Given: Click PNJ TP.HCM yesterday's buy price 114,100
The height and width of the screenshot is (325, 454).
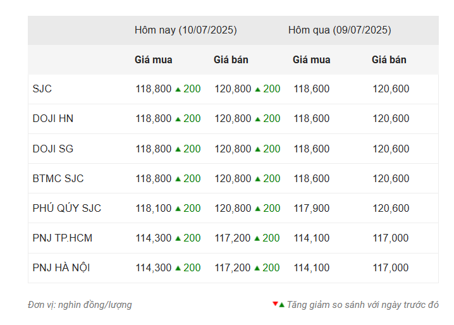Looking at the screenshot, I should tap(312, 238).
